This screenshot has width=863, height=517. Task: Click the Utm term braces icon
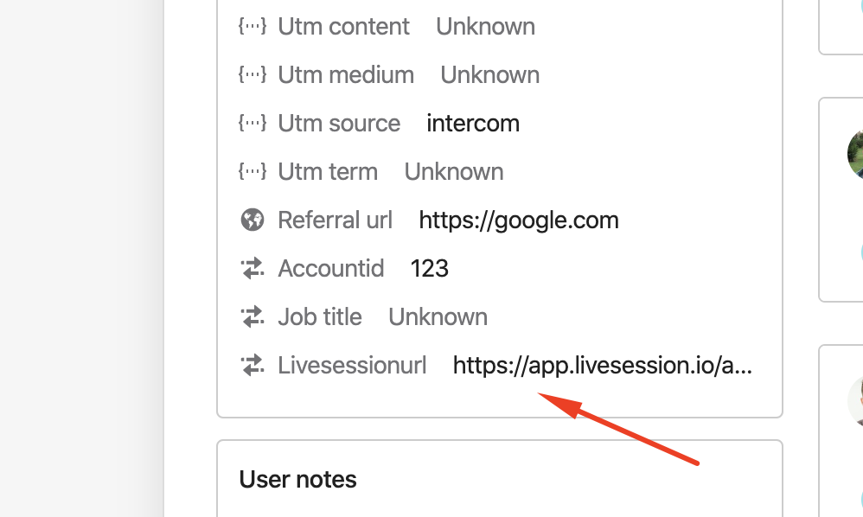click(253, 171)
